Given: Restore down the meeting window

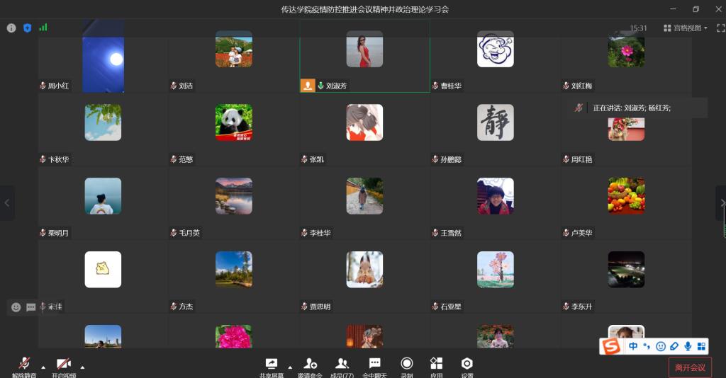Looking at the screenshot, I should (696, 9).
